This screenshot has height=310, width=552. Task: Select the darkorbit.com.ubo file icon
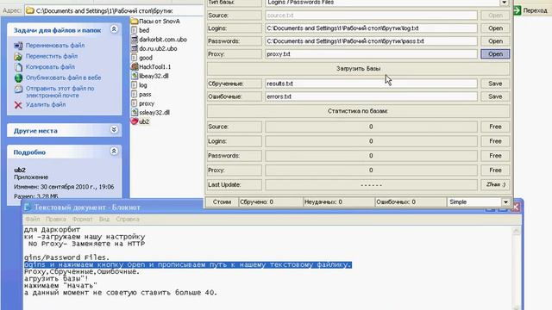tap(135, 40)
